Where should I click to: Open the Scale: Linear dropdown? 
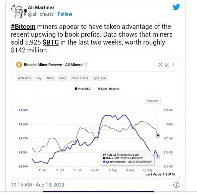(80, 78)
